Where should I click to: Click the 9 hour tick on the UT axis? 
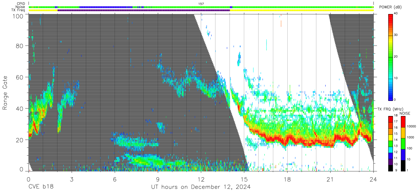coord(158,179)
